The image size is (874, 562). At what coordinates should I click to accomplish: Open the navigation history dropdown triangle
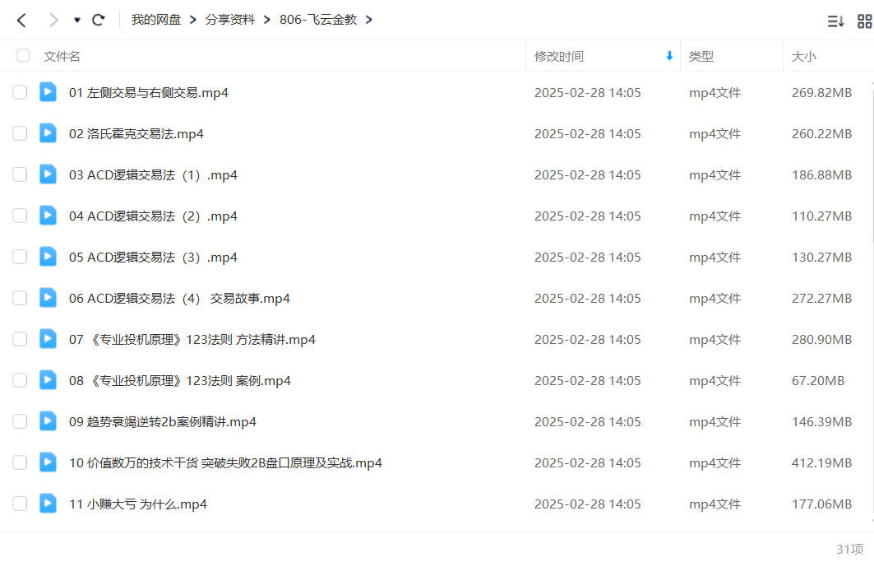tap(77, 20)
